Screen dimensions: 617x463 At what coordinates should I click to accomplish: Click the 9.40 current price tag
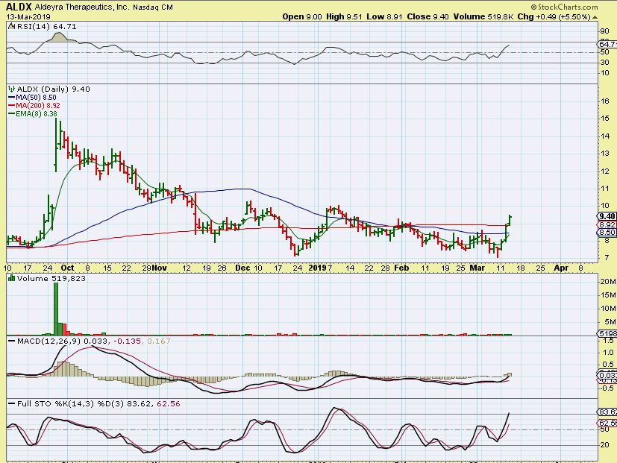606,215
